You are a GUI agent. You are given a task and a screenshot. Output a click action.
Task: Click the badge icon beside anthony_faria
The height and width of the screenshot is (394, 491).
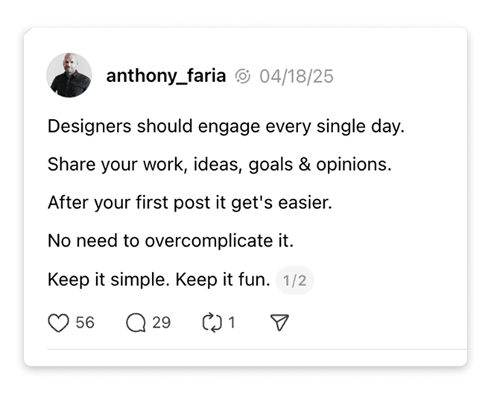click(242, 76)
